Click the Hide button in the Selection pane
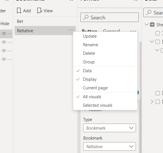The image size is (163, 153). [5, 24]
